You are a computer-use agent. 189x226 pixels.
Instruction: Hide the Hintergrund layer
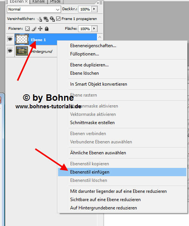click(x=10, y=51)
